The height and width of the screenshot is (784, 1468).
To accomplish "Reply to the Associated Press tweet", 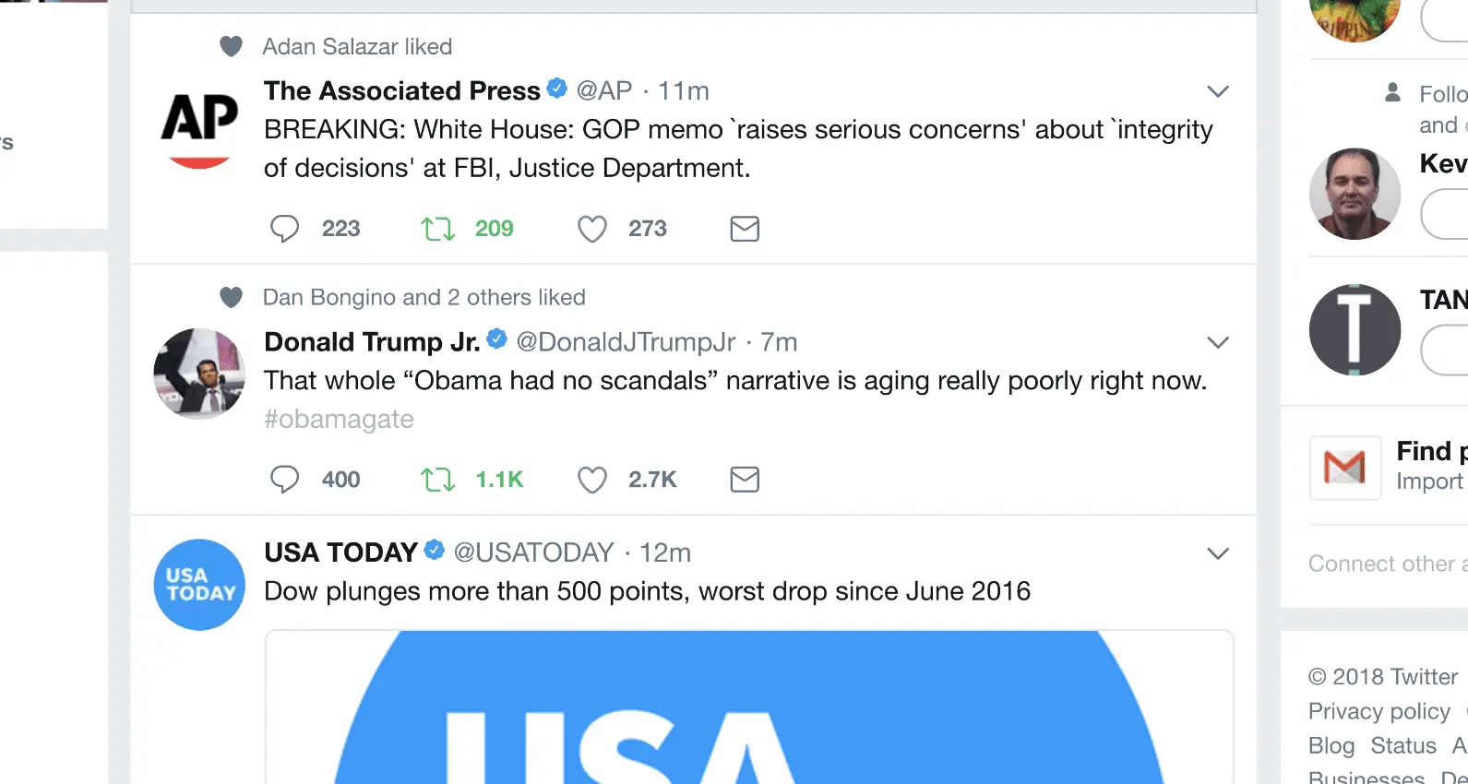I will coord(285,229).
